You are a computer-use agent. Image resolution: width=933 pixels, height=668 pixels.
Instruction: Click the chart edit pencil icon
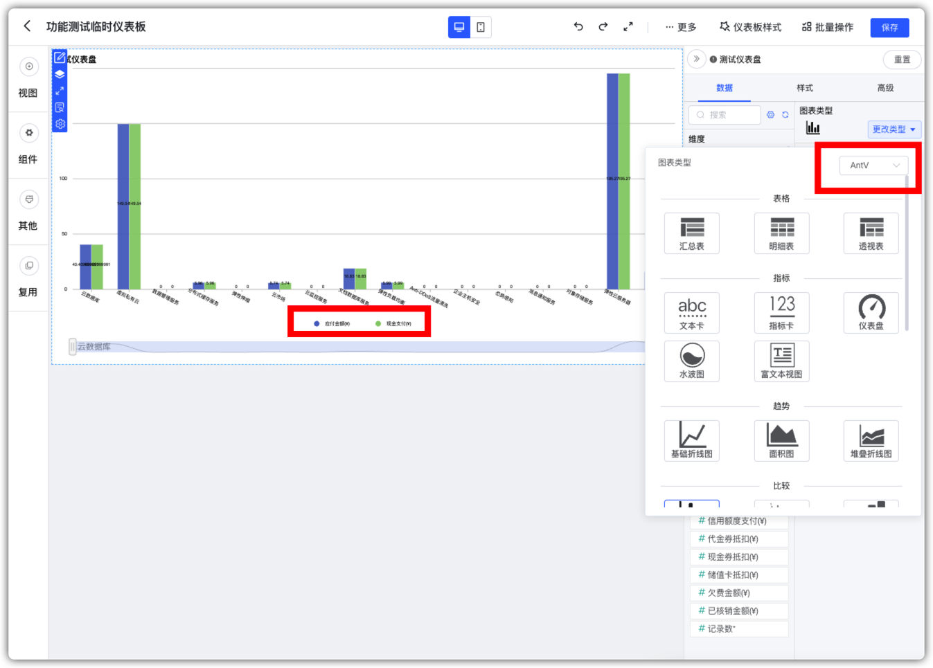coord(60,57)
